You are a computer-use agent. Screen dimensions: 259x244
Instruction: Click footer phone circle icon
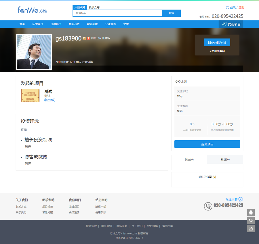point(208,206)
